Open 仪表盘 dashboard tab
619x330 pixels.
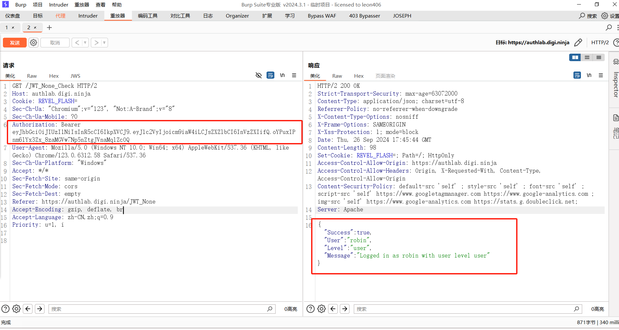(x=13, y=16)
